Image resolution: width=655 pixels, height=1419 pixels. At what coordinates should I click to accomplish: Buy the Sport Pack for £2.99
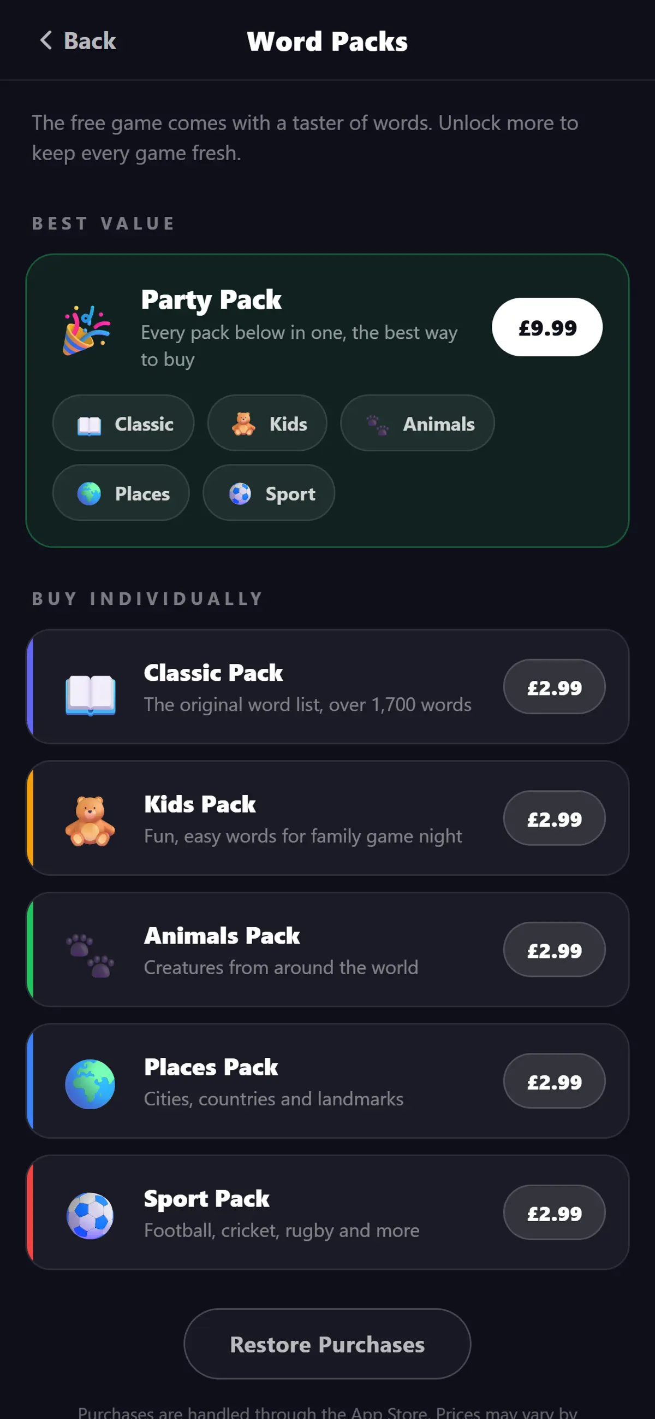(554, 1213)
